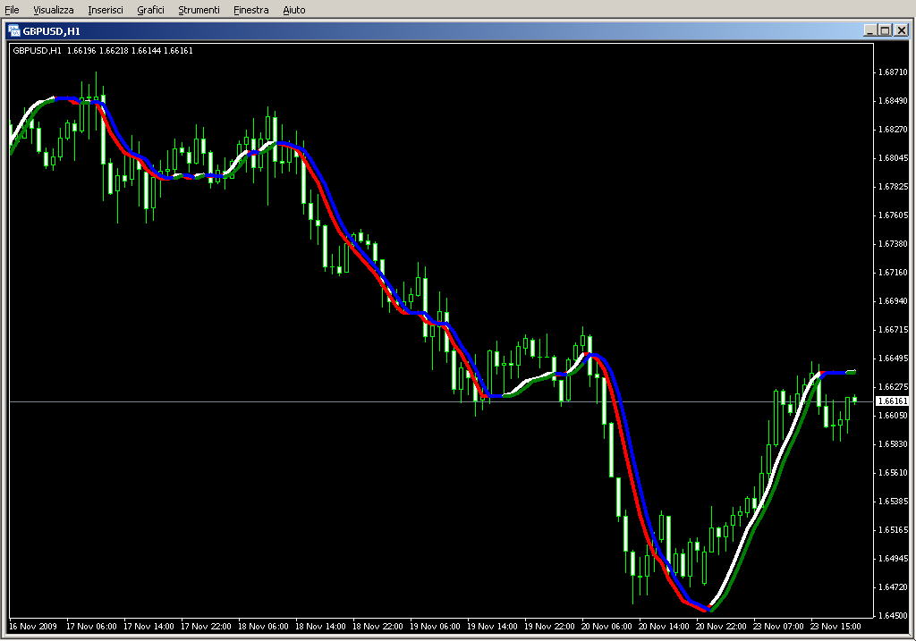Click the 1.66050 price scale label

pyautogui.click(x=894, y=415)
